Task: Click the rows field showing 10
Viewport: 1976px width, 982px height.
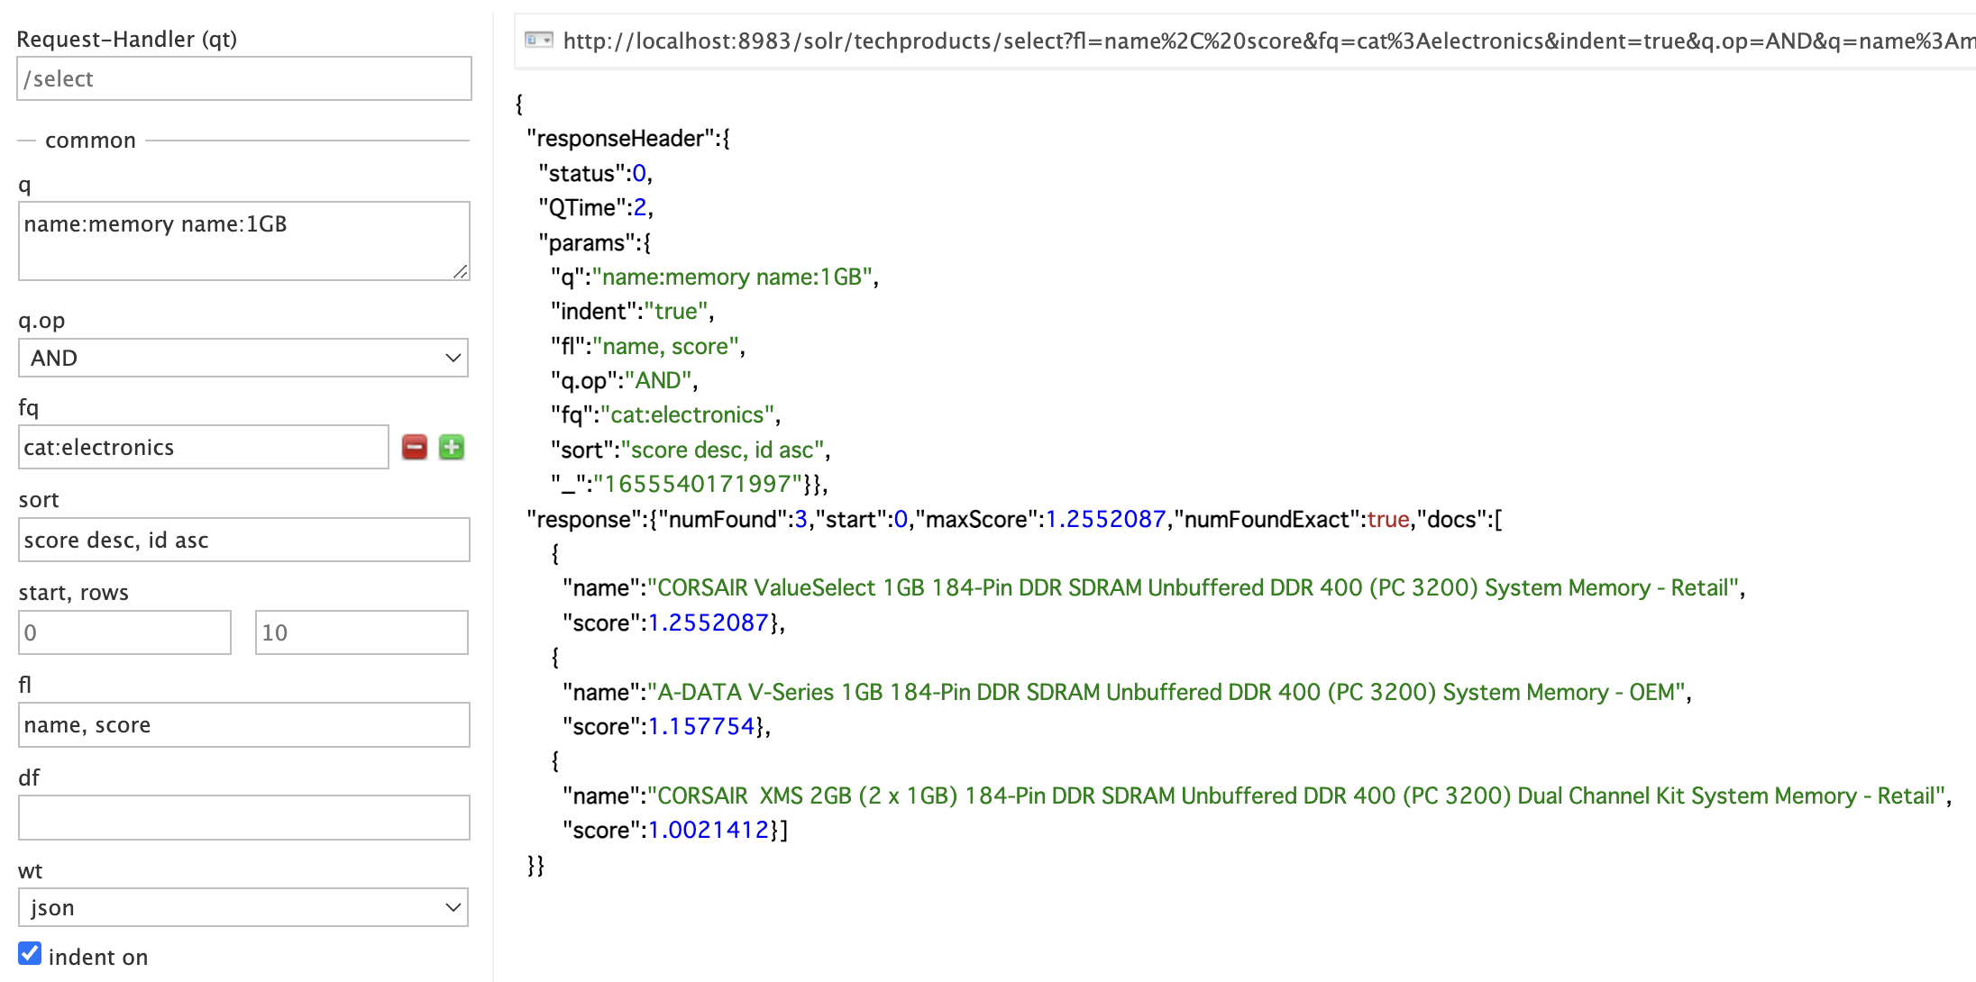Action: click(x=361, y=632)
